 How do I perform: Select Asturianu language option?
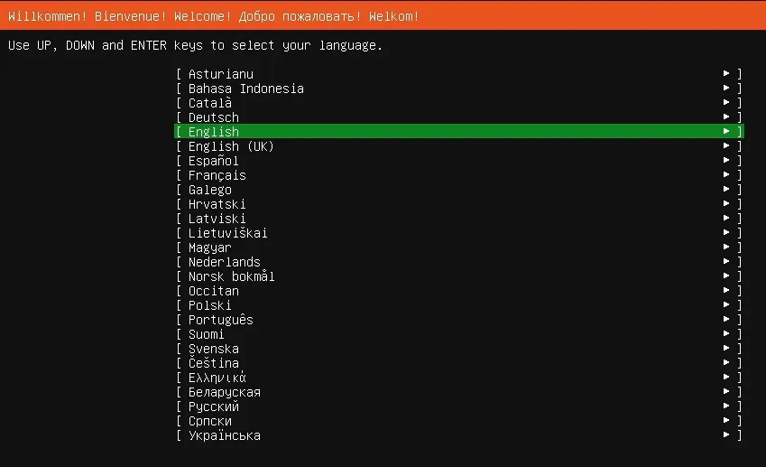(x=459, y=74)
